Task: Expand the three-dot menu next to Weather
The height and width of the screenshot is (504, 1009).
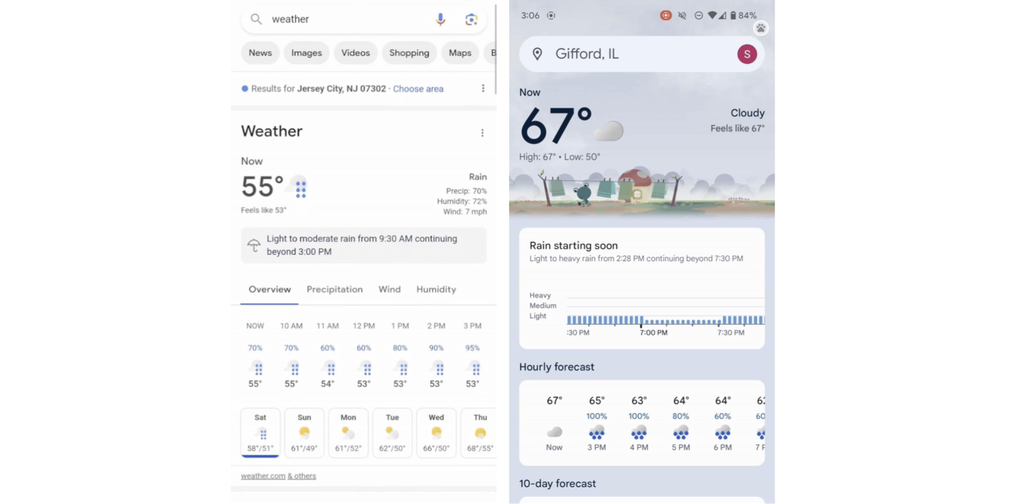Action: (x=483, y=132)
